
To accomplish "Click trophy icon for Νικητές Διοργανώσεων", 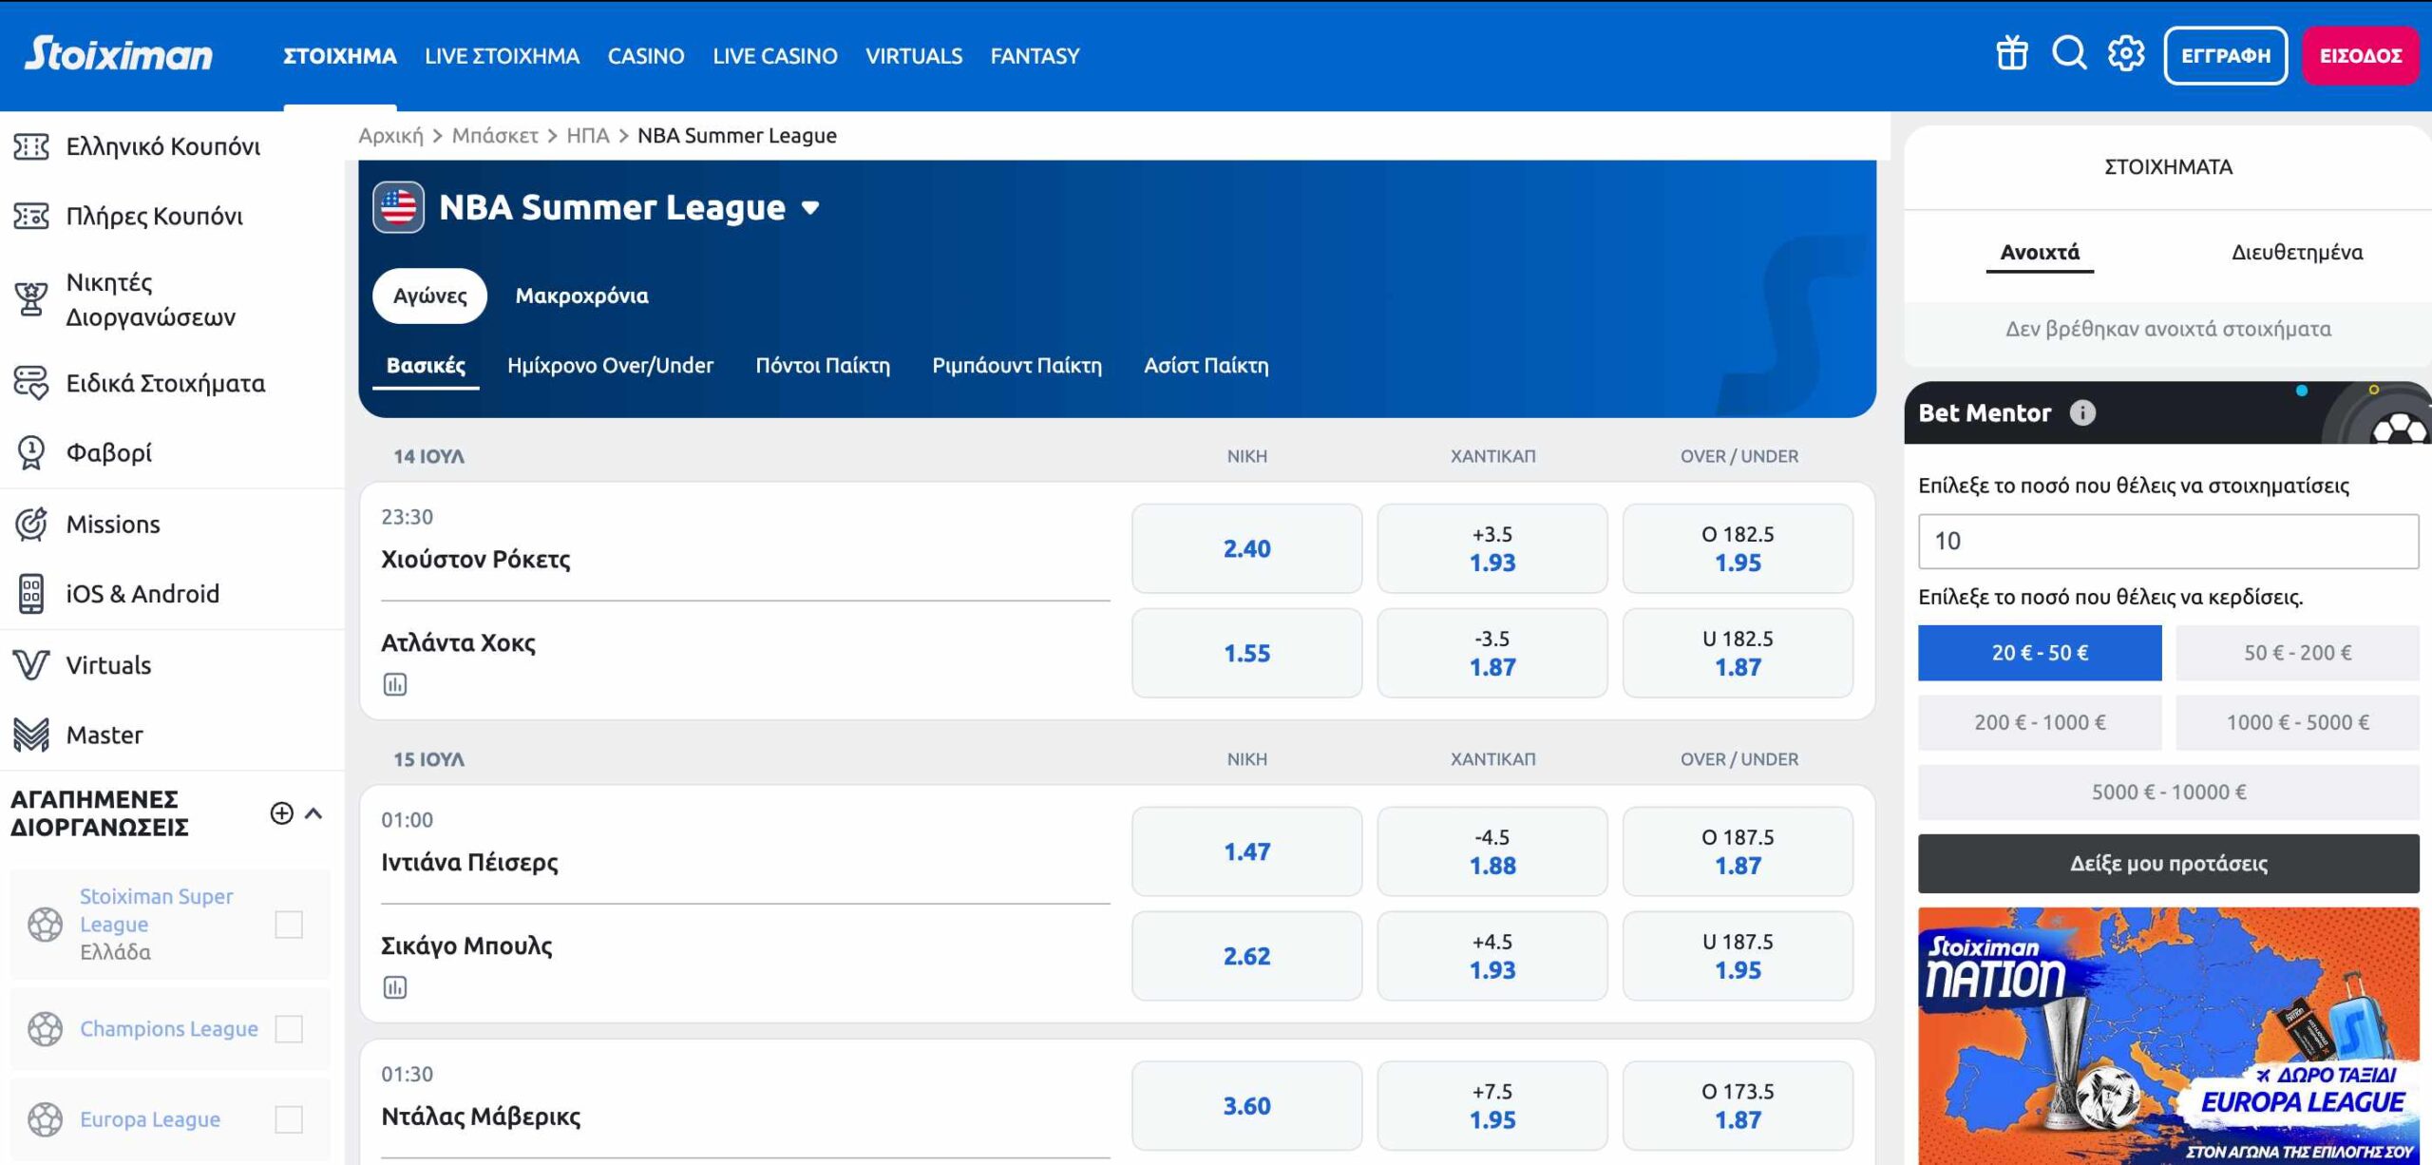I will (x=31, y=298).
